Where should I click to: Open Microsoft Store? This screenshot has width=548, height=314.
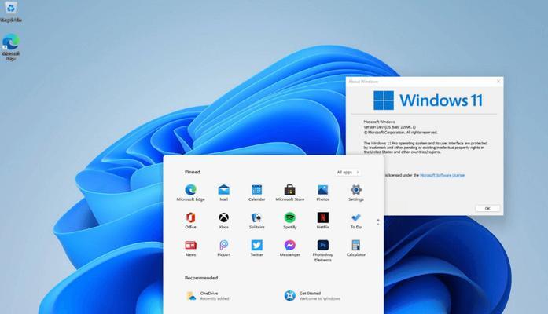pyautogui.click(x=290, y=192)
